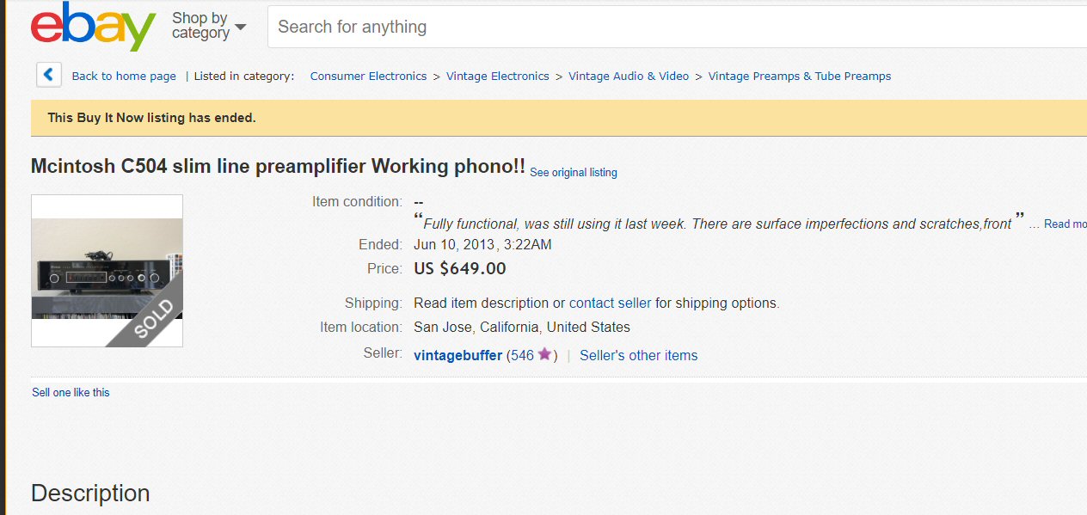Click the Description section heading
The height and width of the screenshot is (515, 1087).
(90, 494)
